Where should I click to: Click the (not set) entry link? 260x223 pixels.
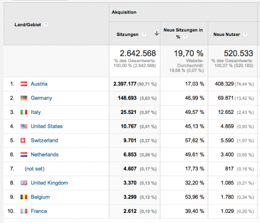(x=35, y=169)
